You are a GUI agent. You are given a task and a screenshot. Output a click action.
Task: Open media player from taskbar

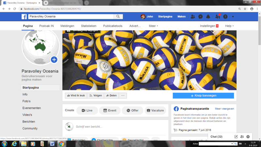[33, 144]
